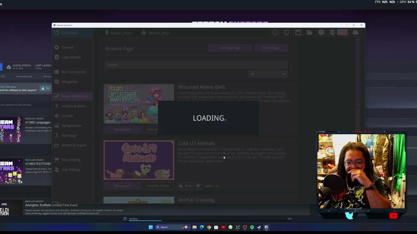Open Login Details in sidebar
The image size is (417, 234).
pos(71,57)
